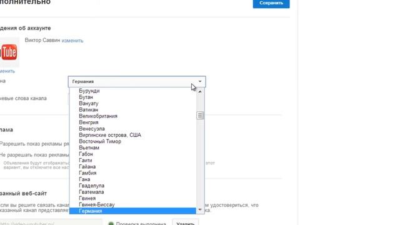Screen dimensions: 400x225
Task: Select highlighted Германия option
Action: (132, 211)
